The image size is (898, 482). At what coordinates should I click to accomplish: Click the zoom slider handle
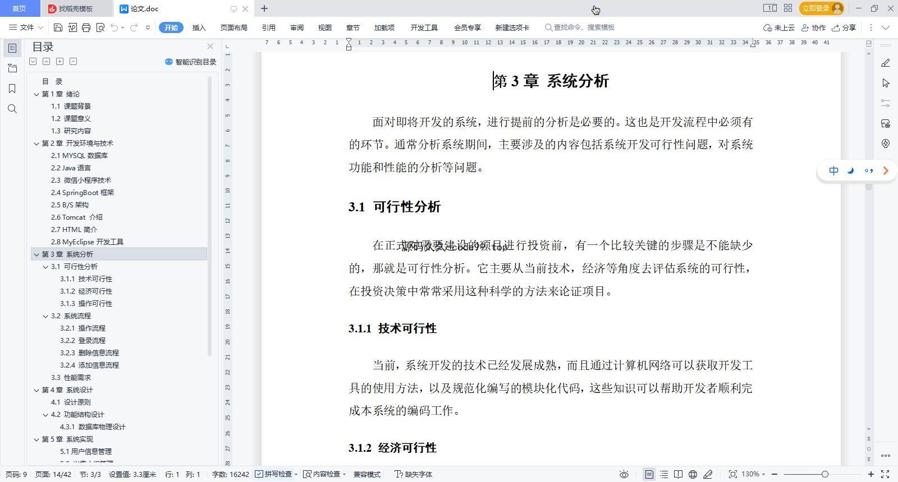824,474
